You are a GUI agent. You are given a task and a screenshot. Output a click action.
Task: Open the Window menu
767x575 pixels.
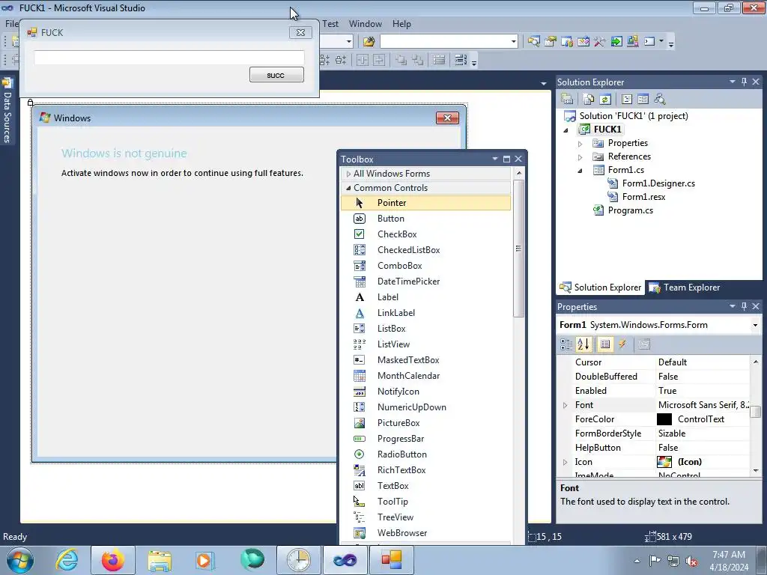click(365, 24)
